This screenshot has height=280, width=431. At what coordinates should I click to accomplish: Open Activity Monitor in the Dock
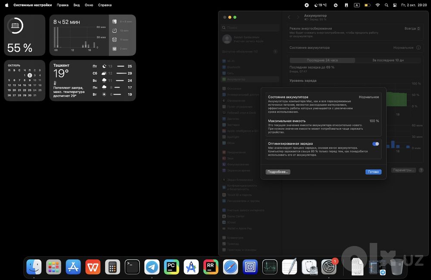pyautogui.click(x=270, y=267)
